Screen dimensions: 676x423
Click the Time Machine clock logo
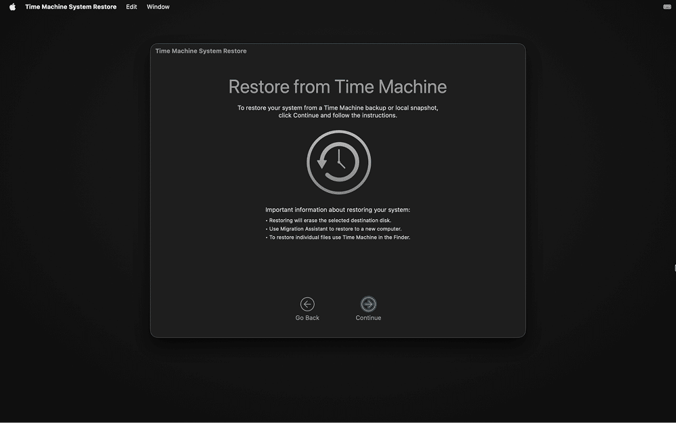point(338,162)
